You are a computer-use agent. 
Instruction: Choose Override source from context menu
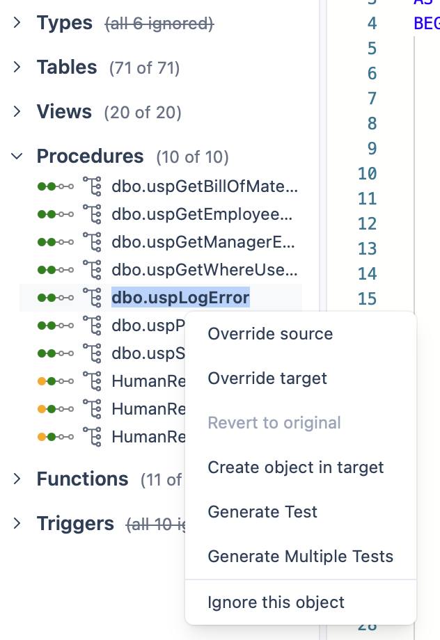[270, 334]
